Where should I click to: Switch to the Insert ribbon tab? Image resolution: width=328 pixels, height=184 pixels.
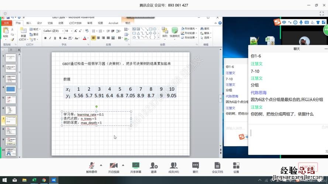click(x=29, y=23)
